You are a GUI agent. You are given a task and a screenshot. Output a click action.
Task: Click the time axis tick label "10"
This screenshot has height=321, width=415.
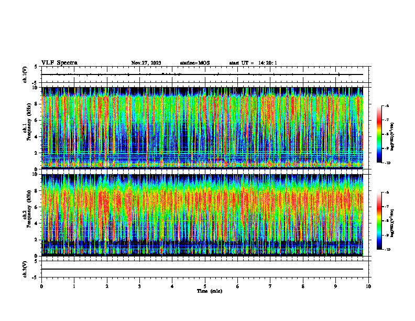click(368, 286)
